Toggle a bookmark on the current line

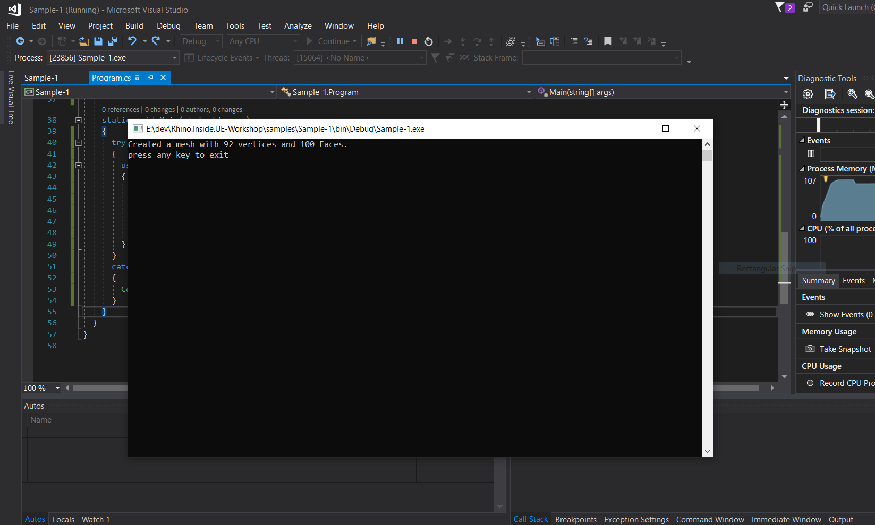(x=608, y=41)
